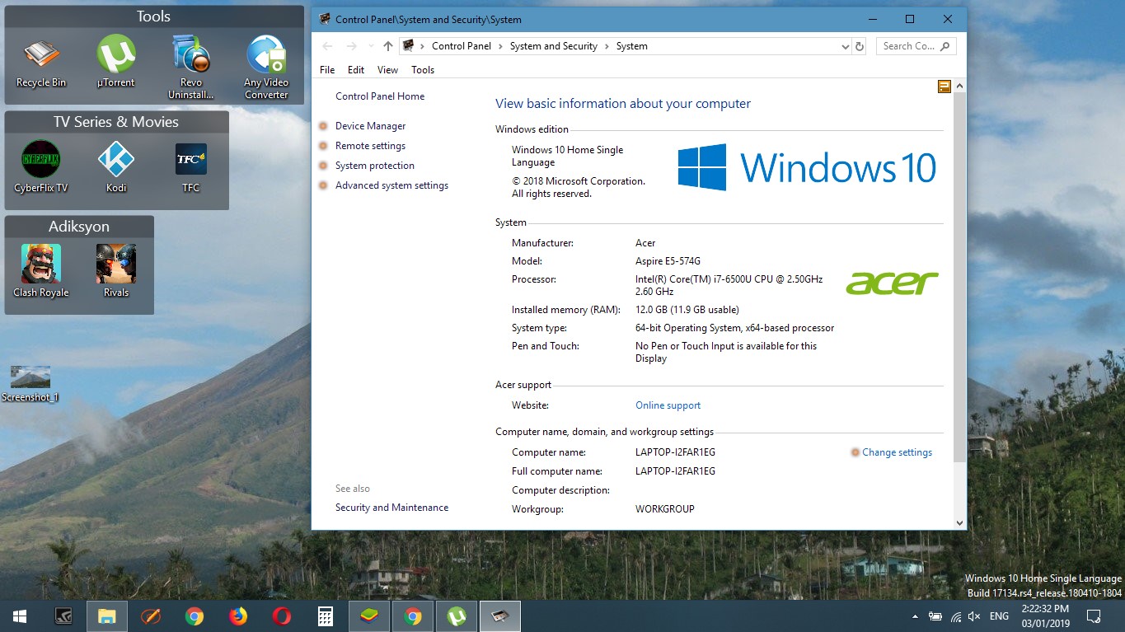Open the File menu
1125x632 pixels.
click(327, 70)
